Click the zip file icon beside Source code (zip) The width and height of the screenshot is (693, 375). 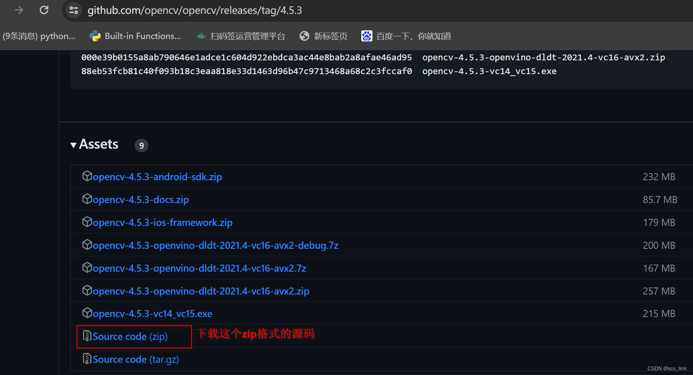[x=87, y=336]
